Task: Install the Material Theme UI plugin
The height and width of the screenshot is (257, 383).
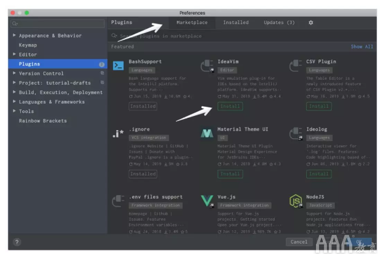Action: [x=230, y=174]
